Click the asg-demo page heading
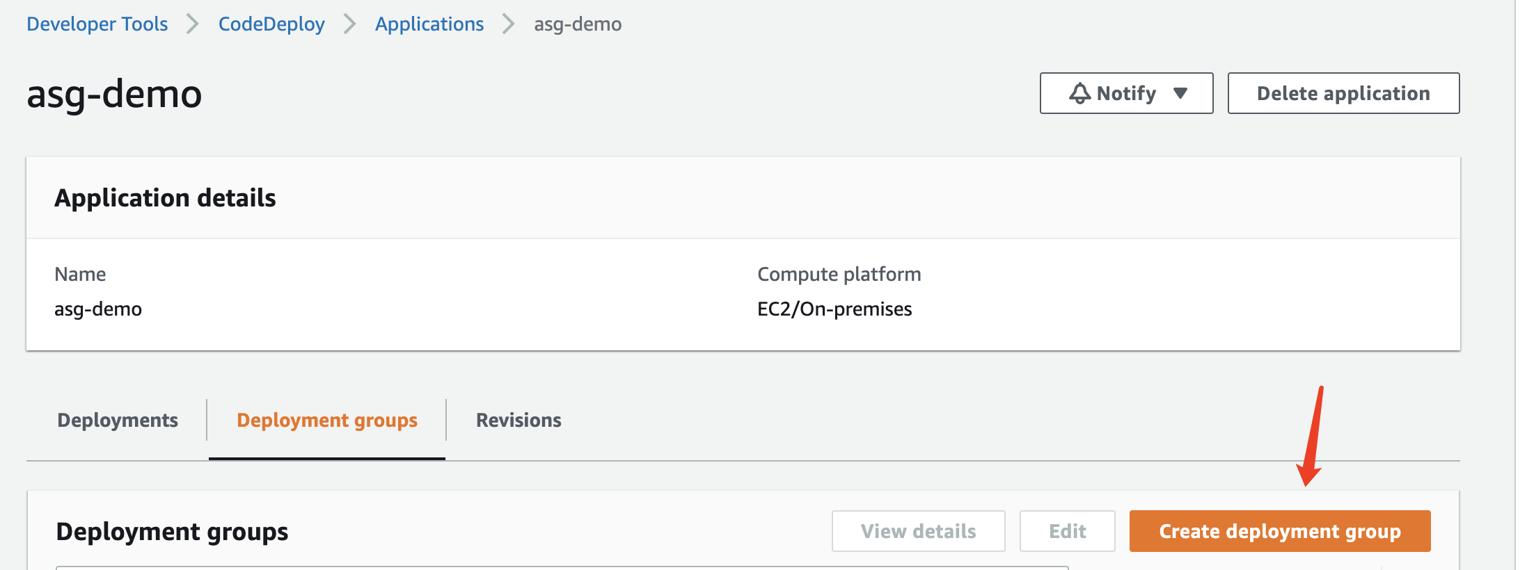This screenshot has height=570, width=1527. coord(114,94)
